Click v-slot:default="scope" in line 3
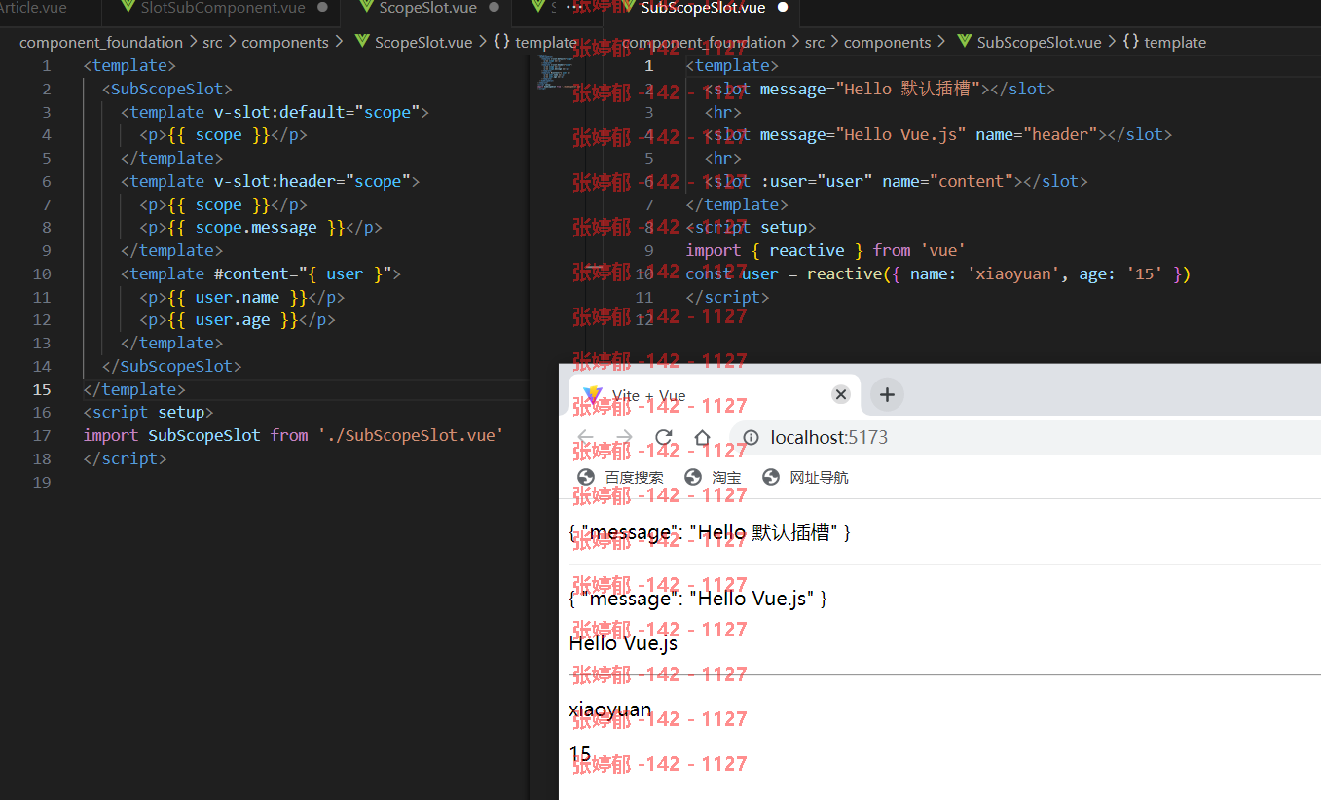 coord(316,112)
